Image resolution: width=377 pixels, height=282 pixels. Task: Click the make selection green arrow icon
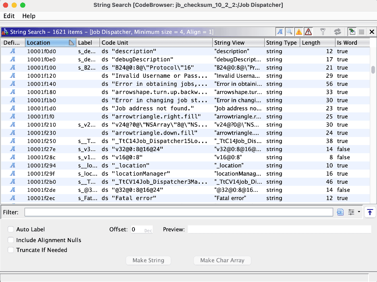coord(352,32)
